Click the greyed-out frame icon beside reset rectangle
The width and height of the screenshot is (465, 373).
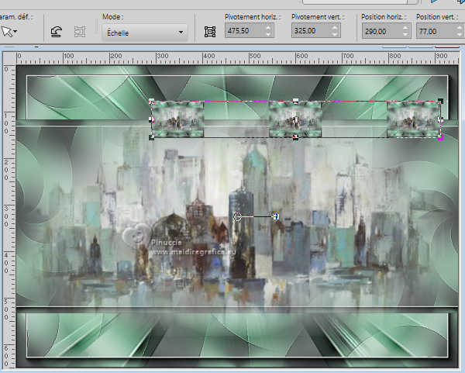coord(80,32)
